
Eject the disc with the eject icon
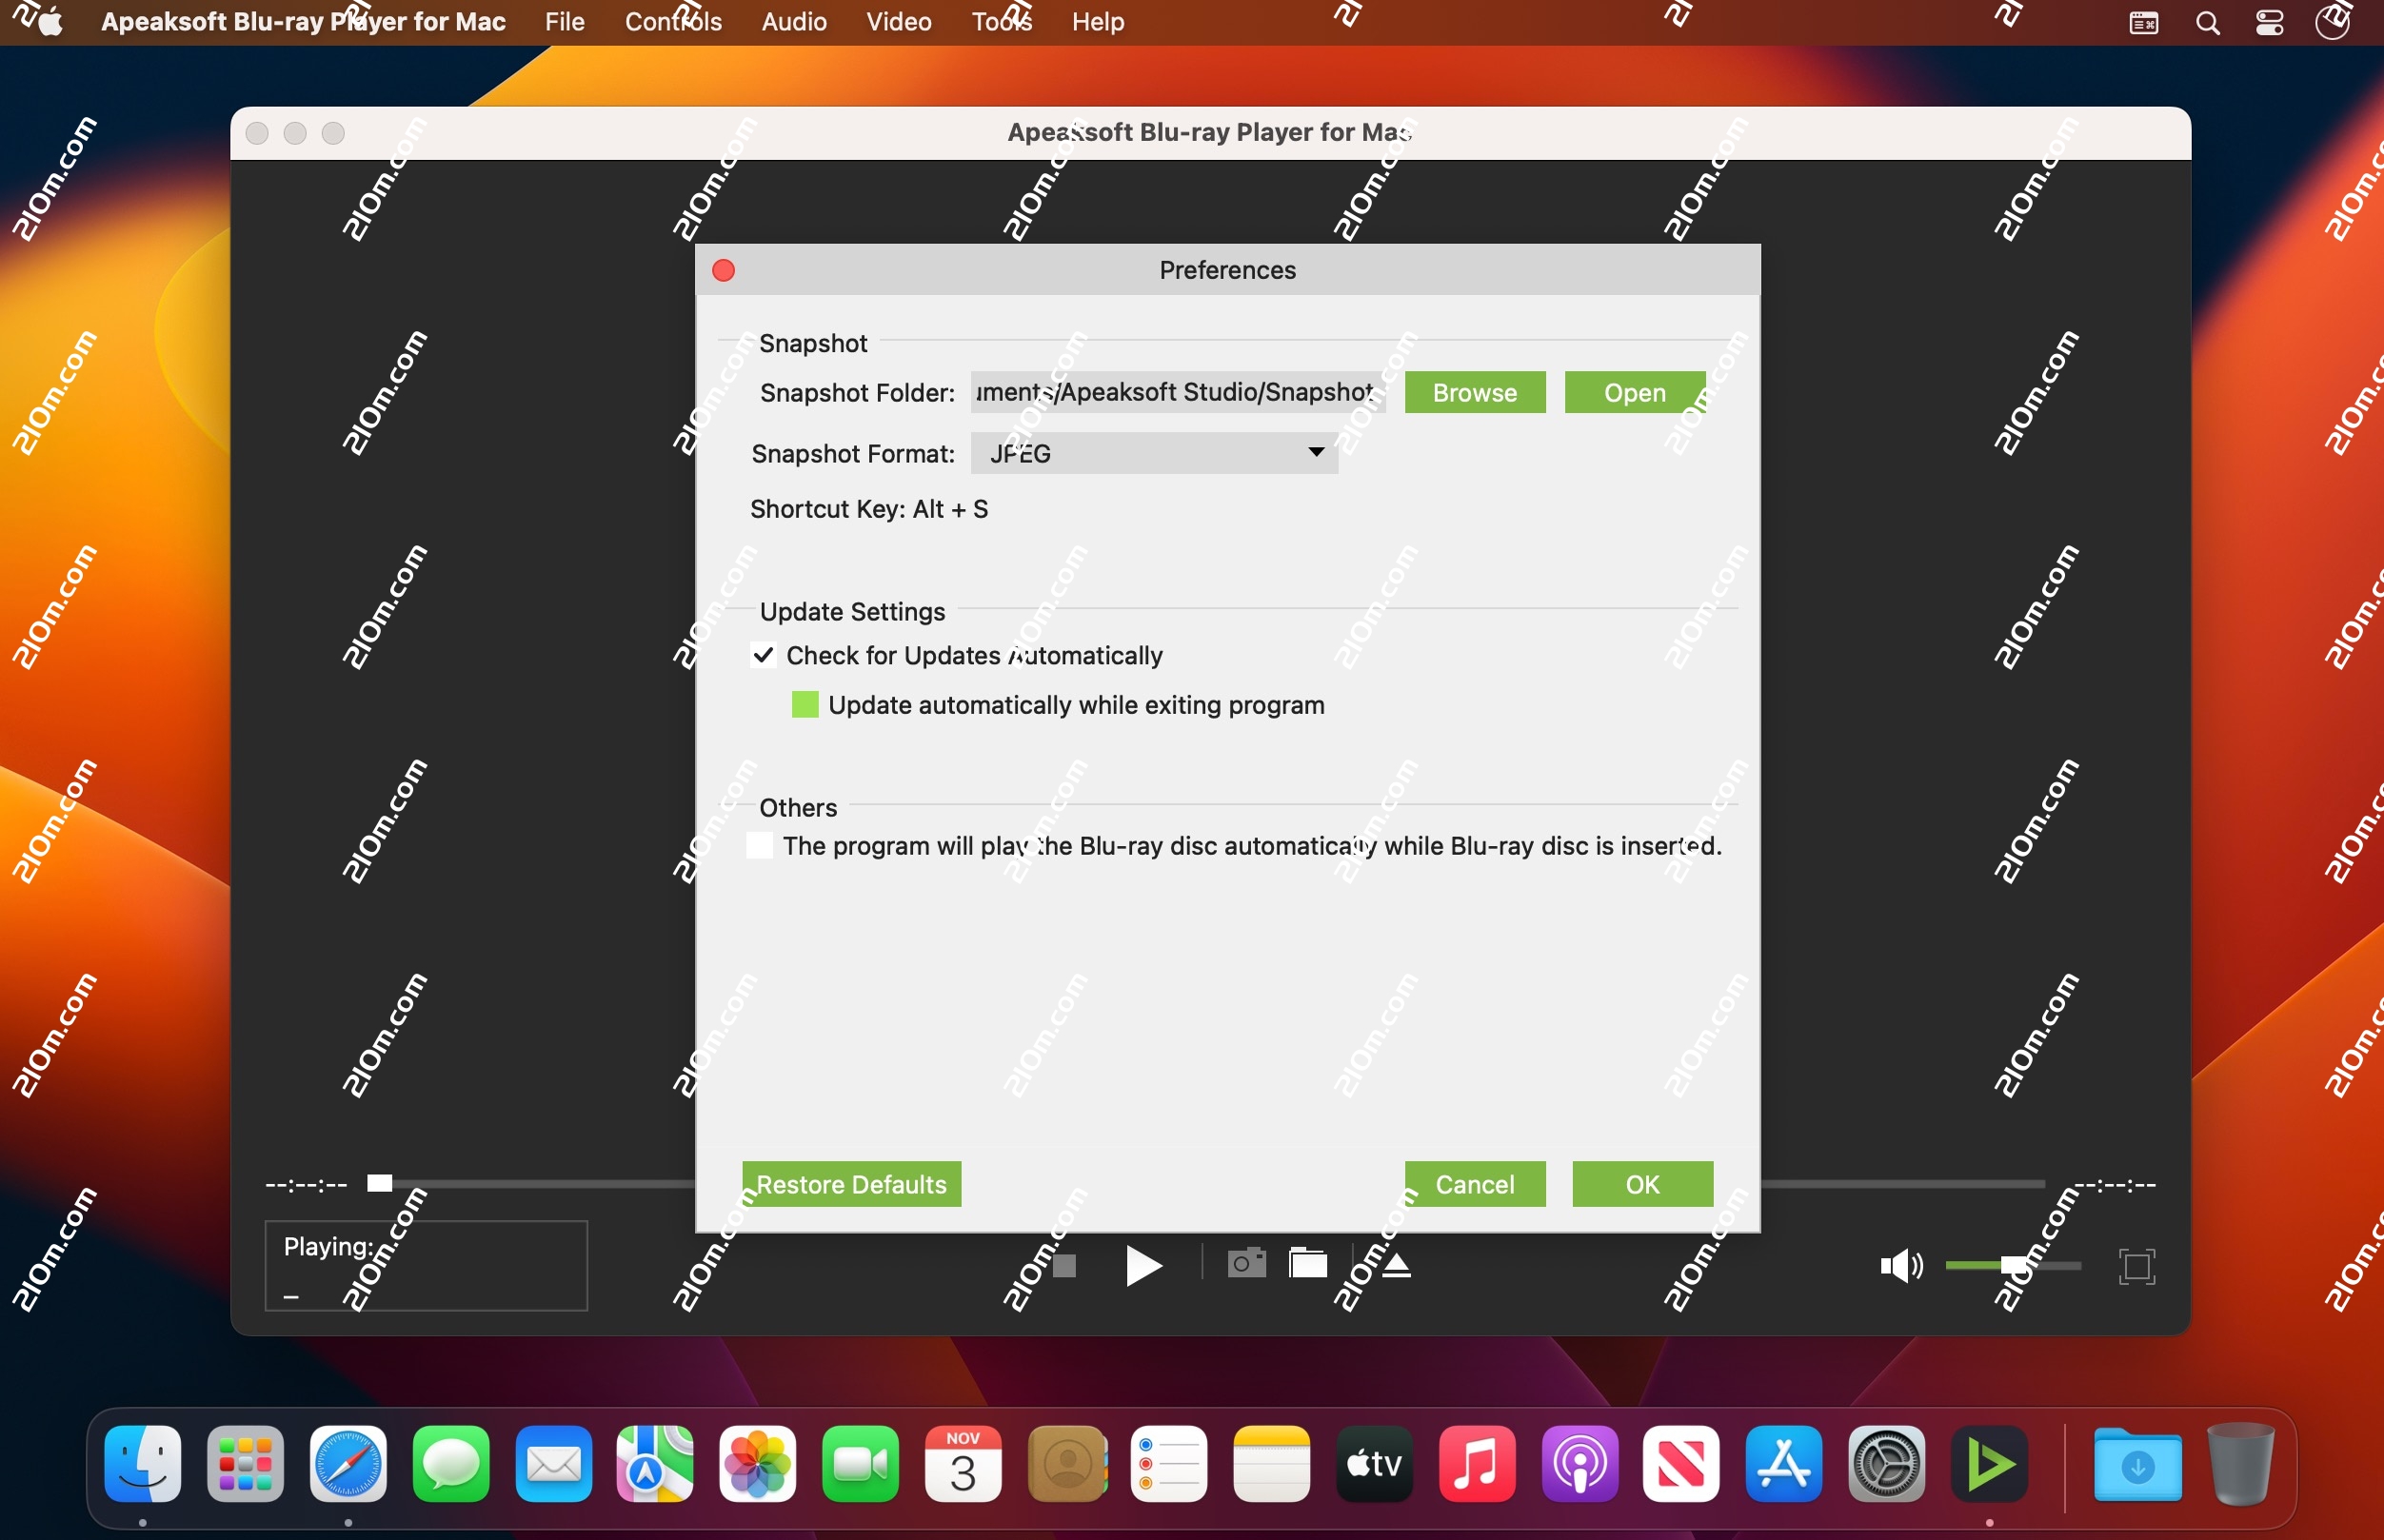[x=1396, y=1264]
